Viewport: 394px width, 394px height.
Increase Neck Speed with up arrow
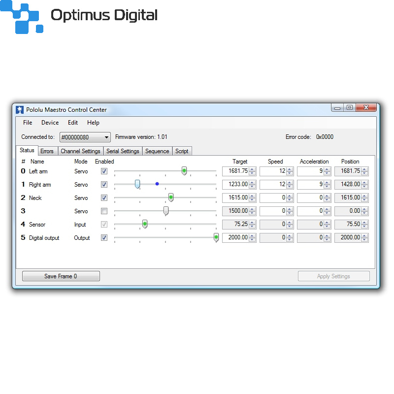click(x=290, y=196)
